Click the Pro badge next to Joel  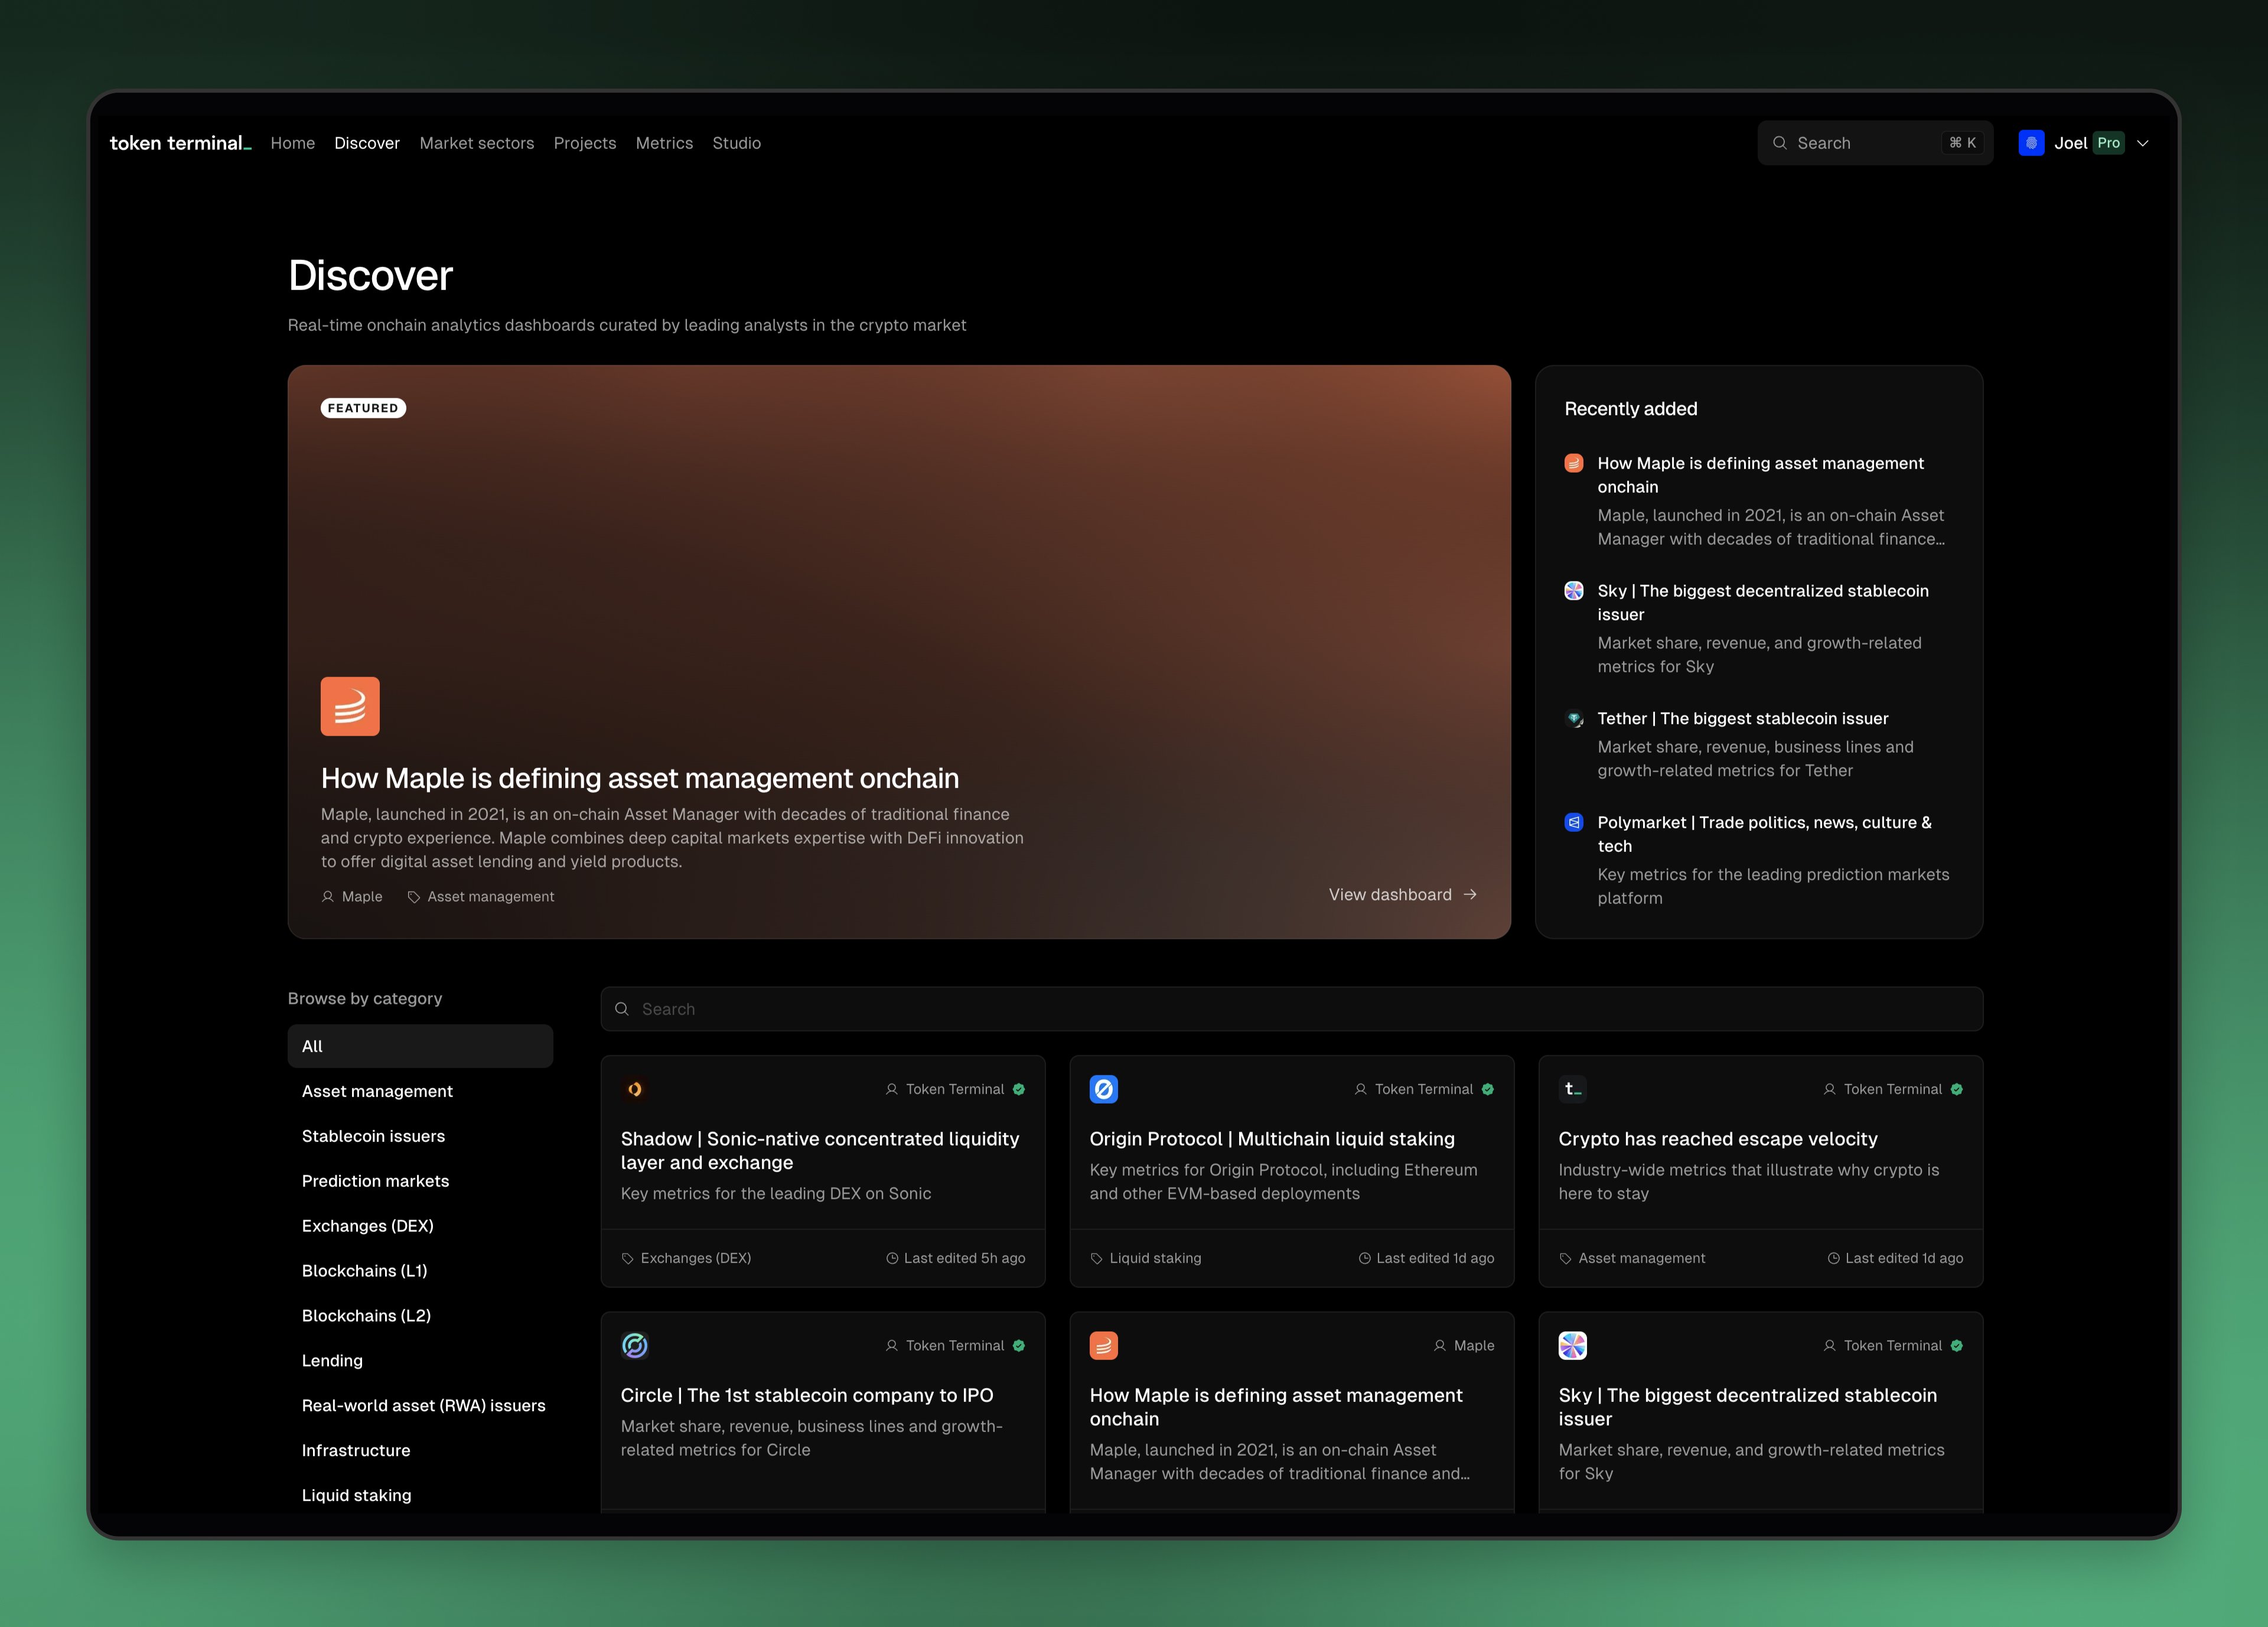click(2109, 143)
